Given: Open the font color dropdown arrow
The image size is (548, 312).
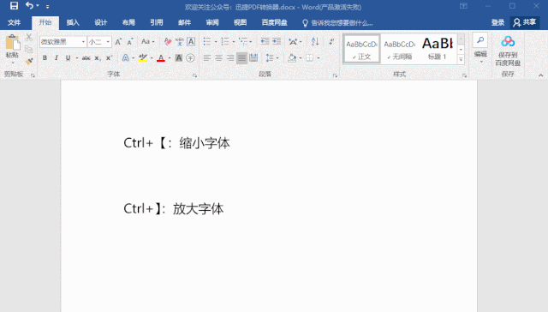Looking at the screenshot, I should click(170, 58).
